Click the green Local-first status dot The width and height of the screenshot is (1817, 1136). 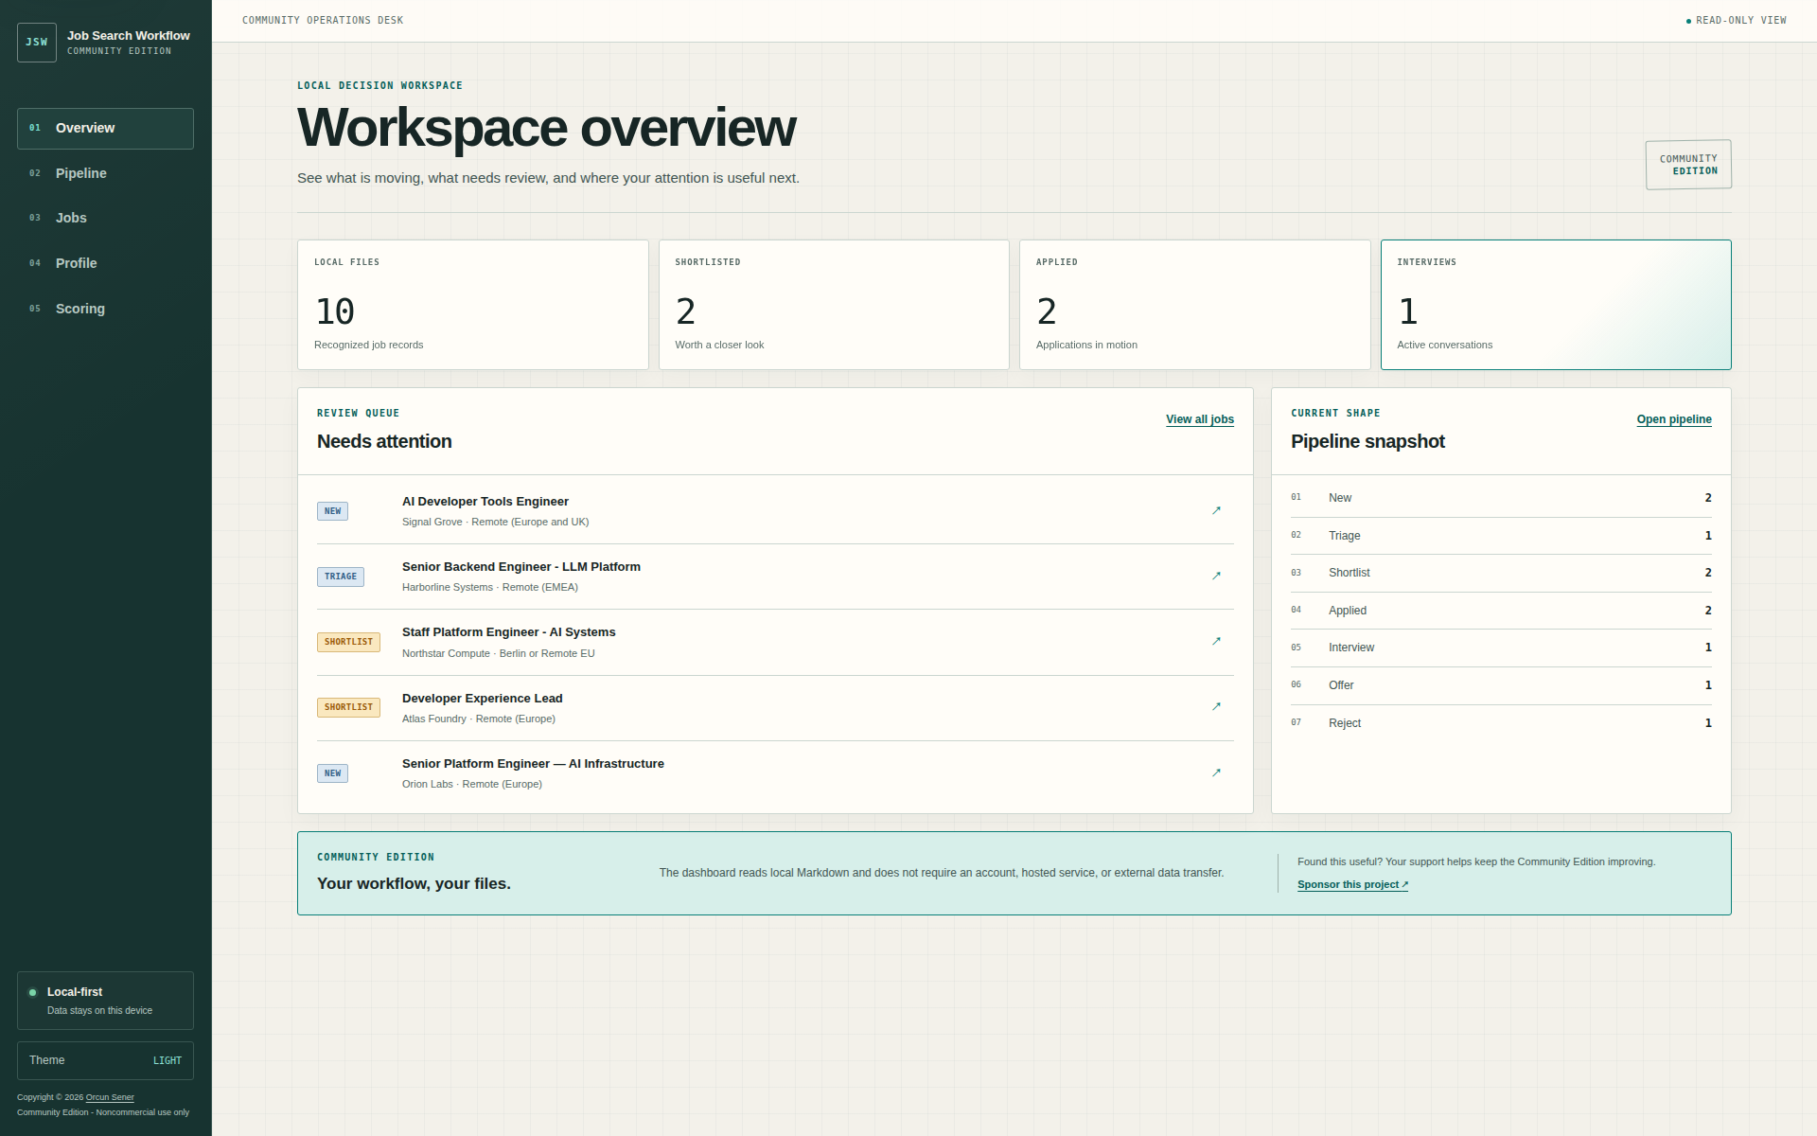(33, 992)
